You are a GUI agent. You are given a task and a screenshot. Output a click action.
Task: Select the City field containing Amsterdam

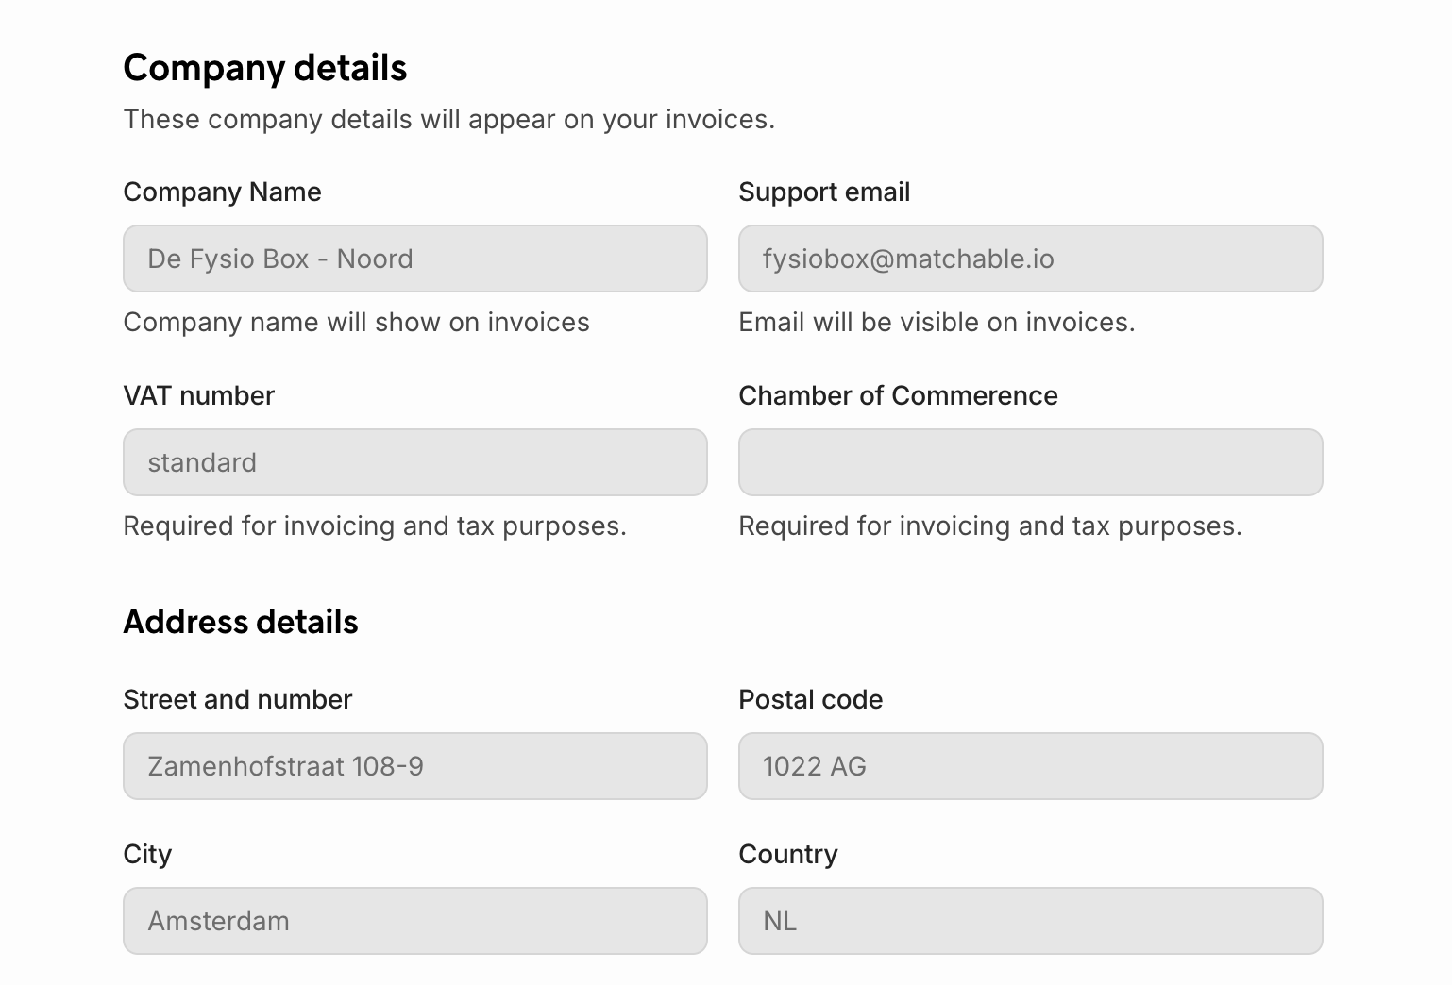click(x=415, y=921)
